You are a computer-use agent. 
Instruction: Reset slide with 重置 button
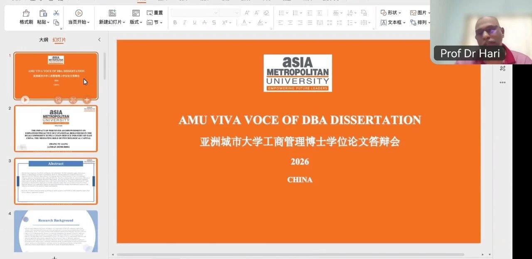155,13
